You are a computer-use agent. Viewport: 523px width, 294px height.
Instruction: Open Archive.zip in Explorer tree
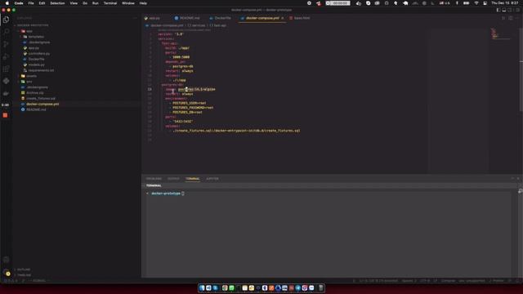34,92
